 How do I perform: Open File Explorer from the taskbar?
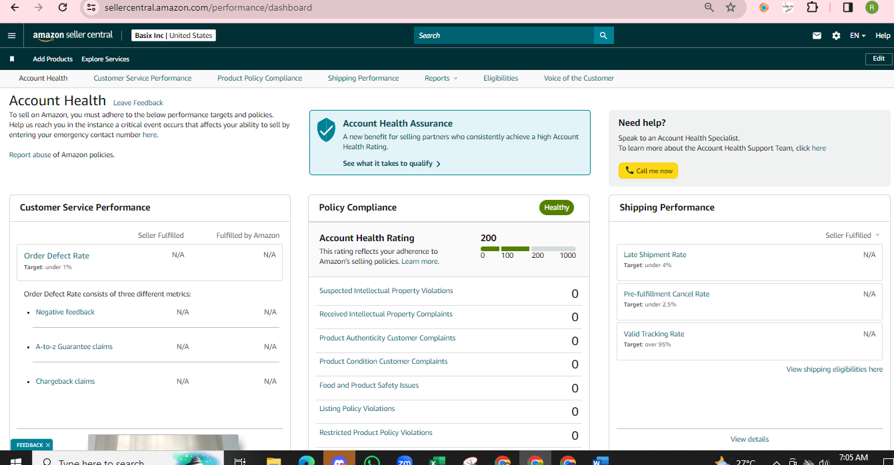point(273,461)
